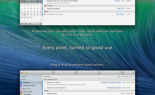This screenshot has width=155, height=95.
Task: Click the pink color tab beside Next 3 Days
Action: 21,92
